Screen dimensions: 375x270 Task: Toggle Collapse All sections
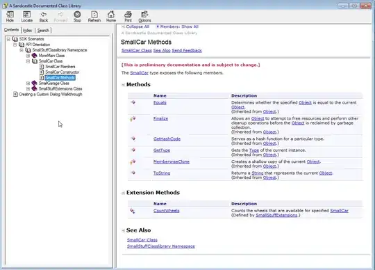[135, 26]
